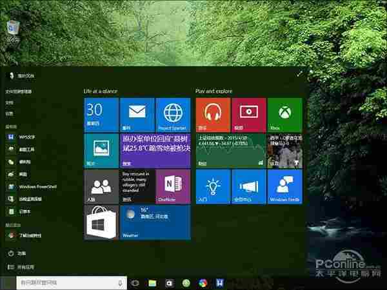Open the Video tile
Image resolution: width=387 pixels, height=290 pixels.
248,115
